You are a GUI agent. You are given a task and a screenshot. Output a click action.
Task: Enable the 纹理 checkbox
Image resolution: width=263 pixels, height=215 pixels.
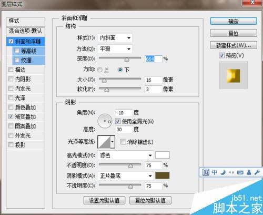17,60
